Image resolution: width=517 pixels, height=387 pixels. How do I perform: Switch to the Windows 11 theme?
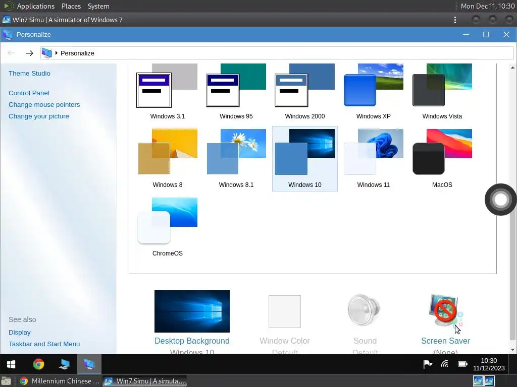coord(373,158)
